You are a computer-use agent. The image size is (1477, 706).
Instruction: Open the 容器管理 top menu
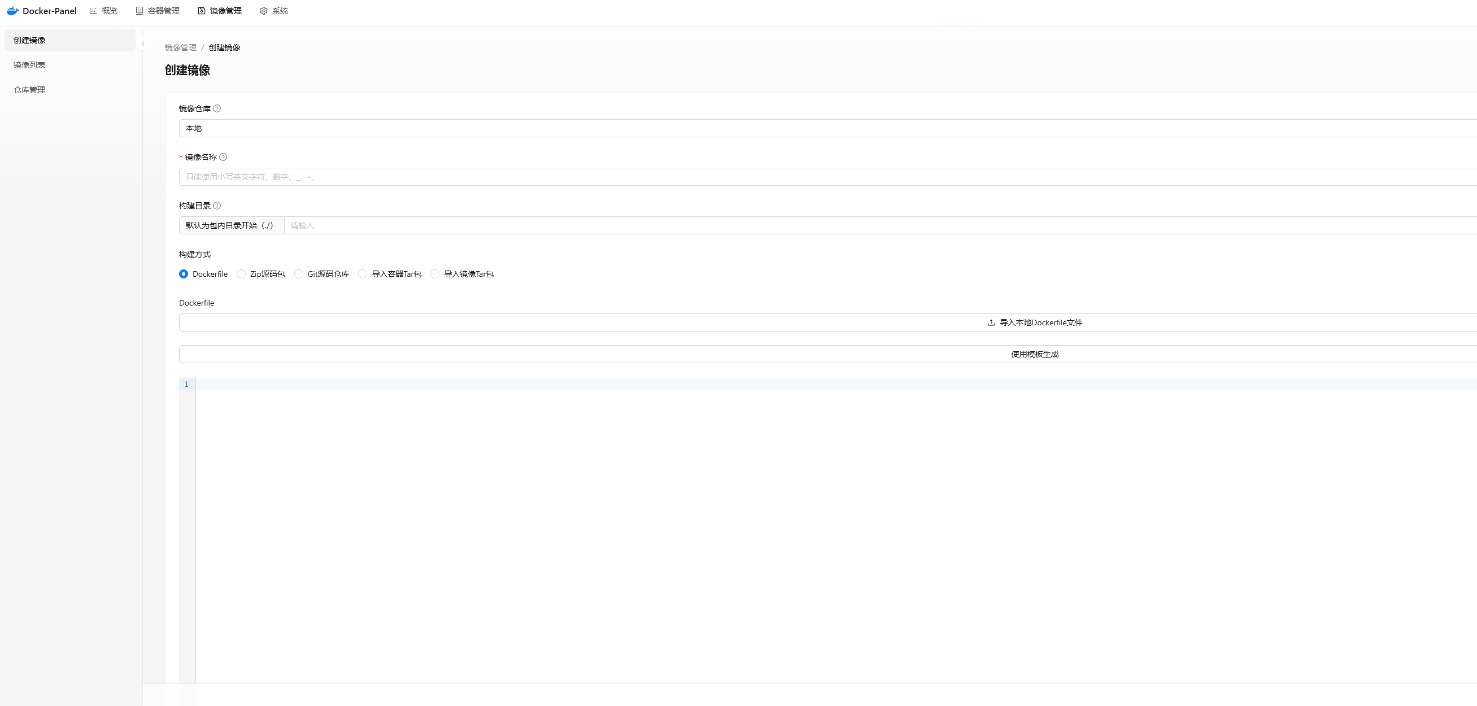(158, 11)
